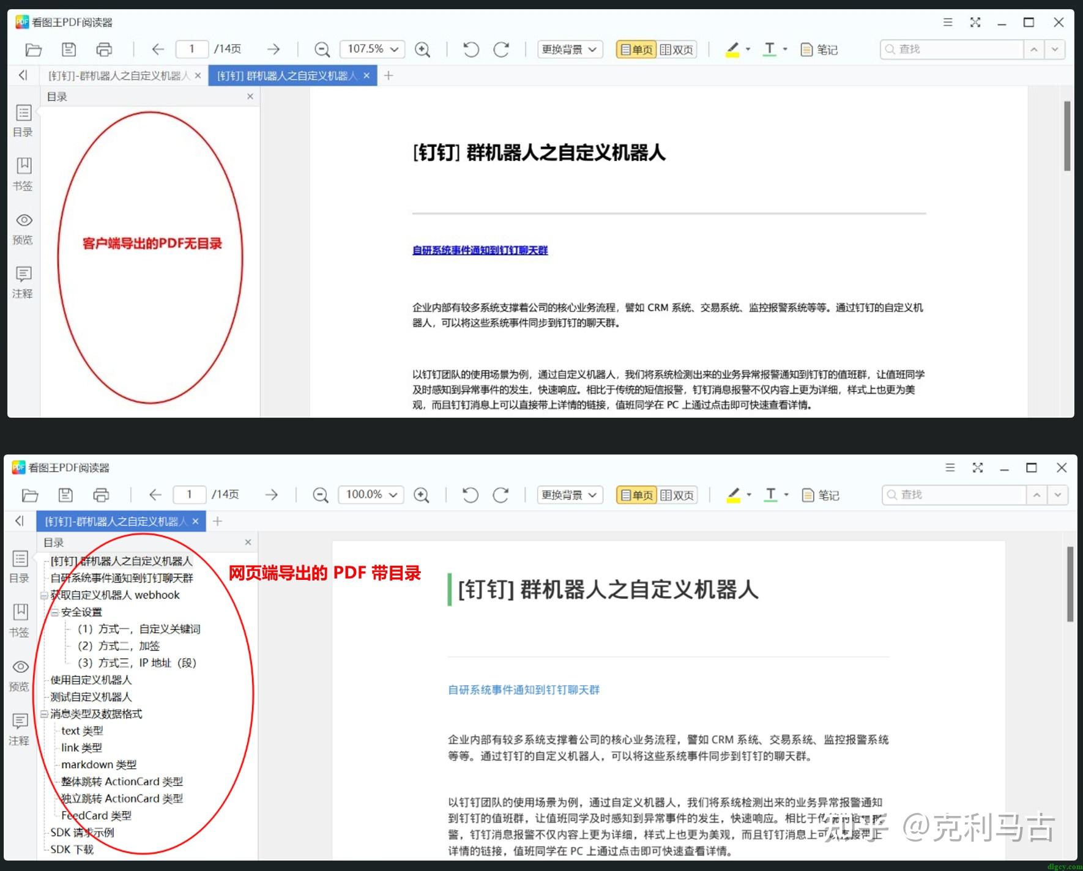Switch to 单页 single page in bottom window
This screenshot has height=871, width=1083.
[636, 495]
